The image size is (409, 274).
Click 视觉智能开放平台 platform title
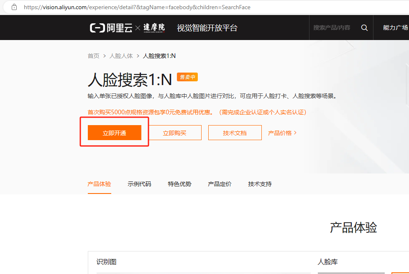point(207,28)
